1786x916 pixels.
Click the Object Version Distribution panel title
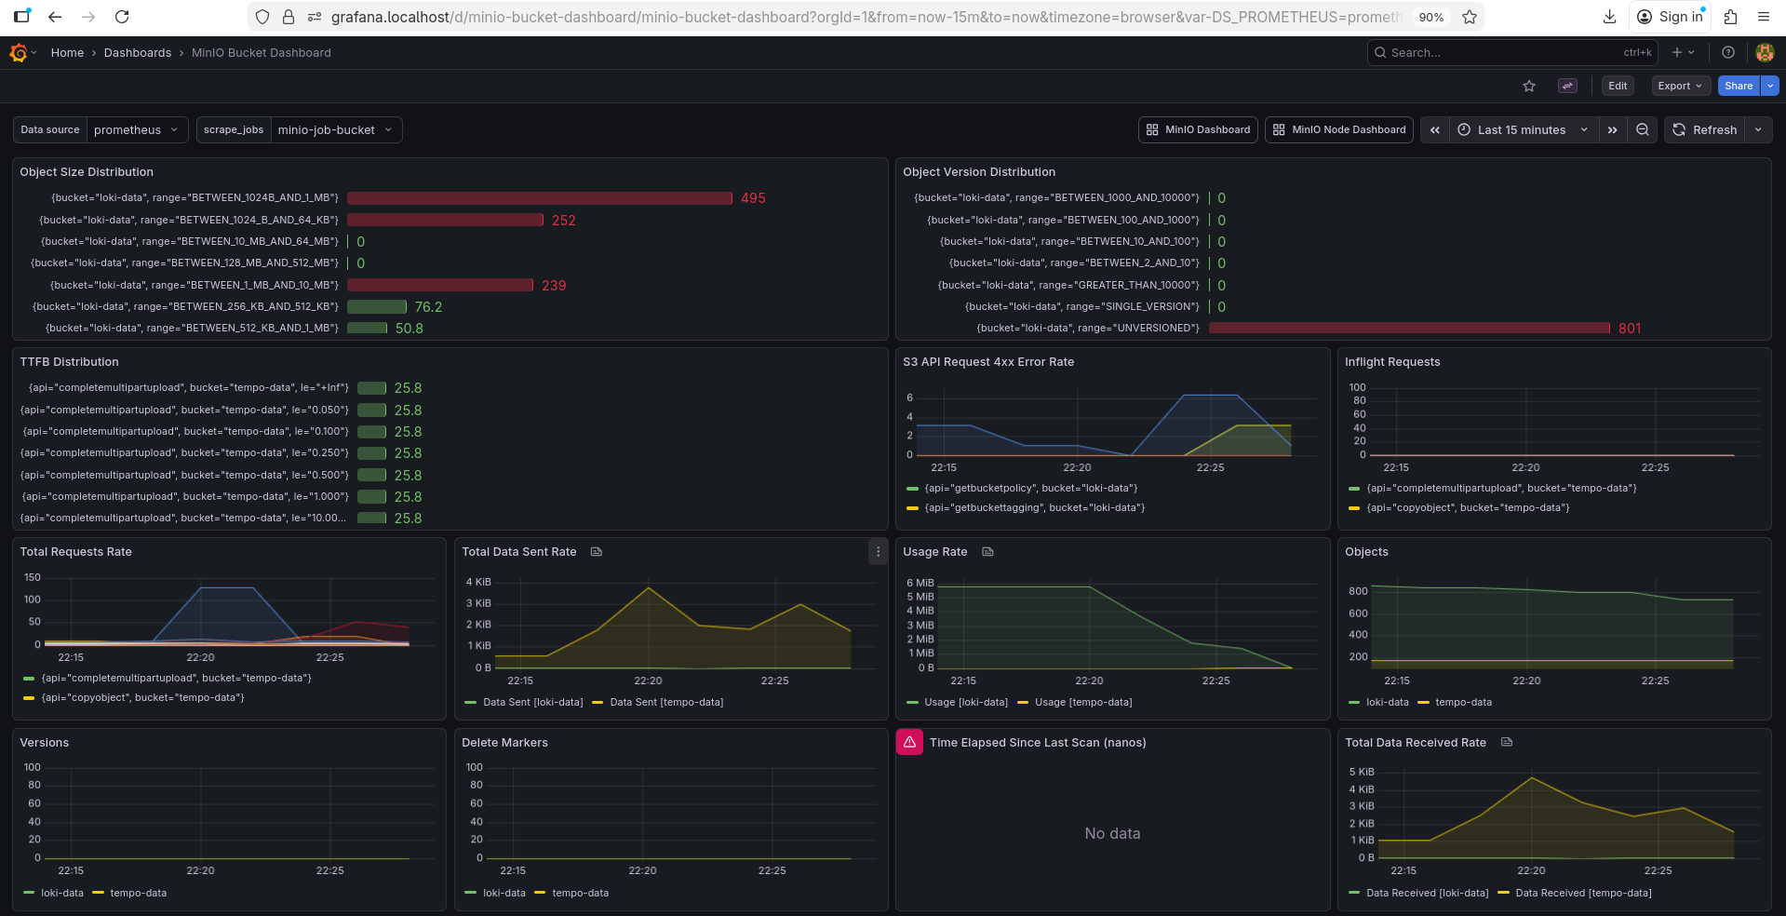pyautogui.click(x=979, y=172)
